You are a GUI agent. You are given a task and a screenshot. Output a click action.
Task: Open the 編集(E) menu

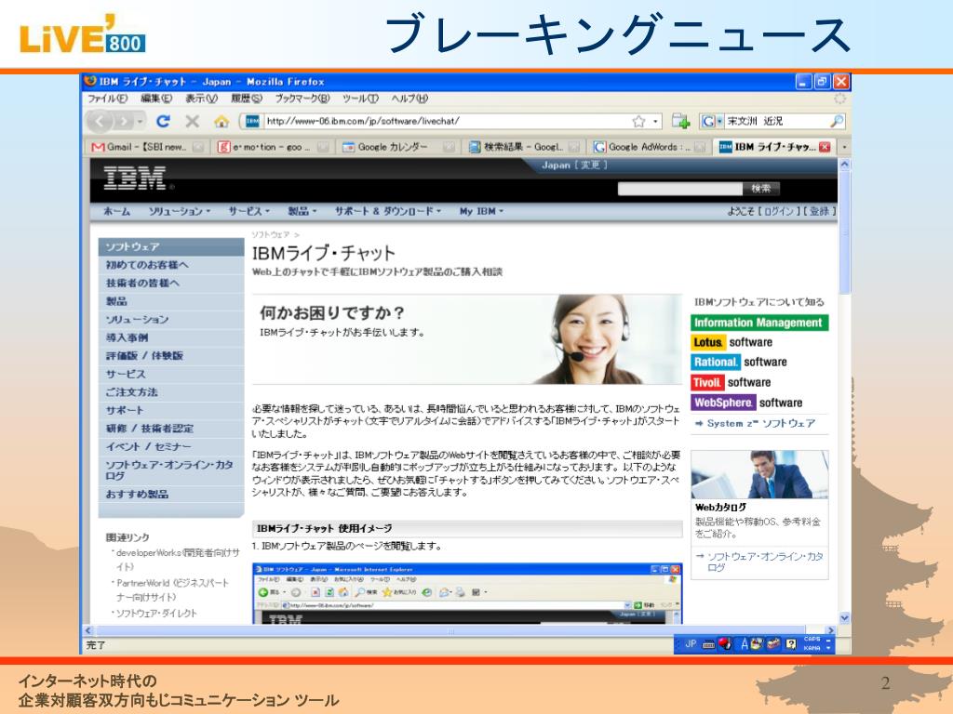[x=156, y=99]
